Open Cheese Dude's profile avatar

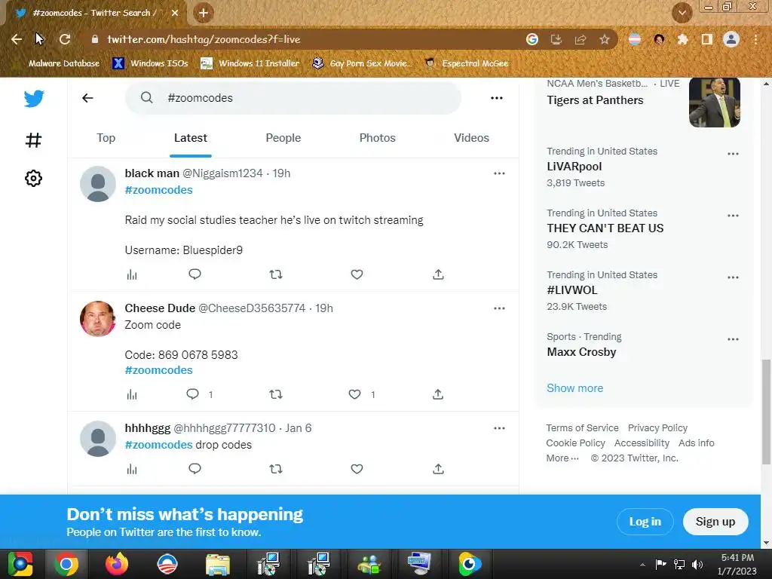98,319
